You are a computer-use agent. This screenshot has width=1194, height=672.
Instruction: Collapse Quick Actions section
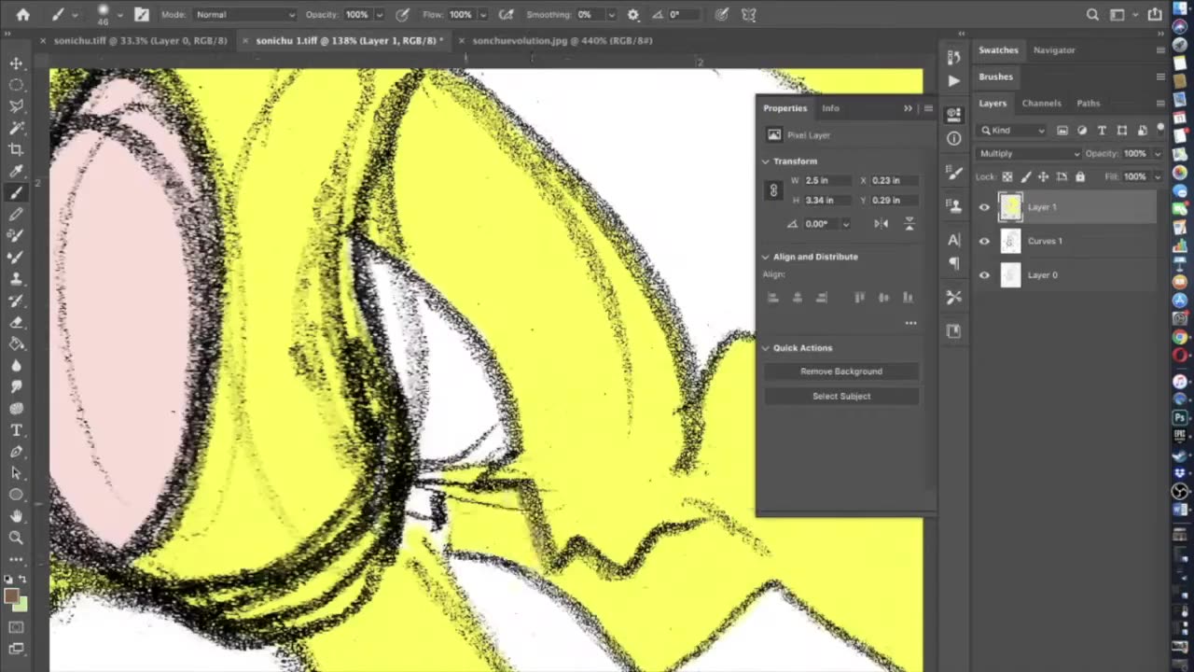coord(766,348)
